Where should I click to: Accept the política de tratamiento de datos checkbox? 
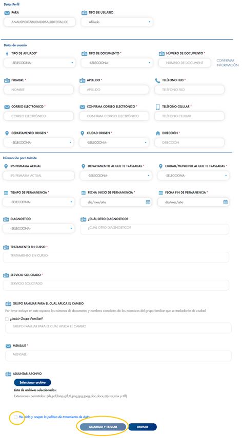(16, 417)
